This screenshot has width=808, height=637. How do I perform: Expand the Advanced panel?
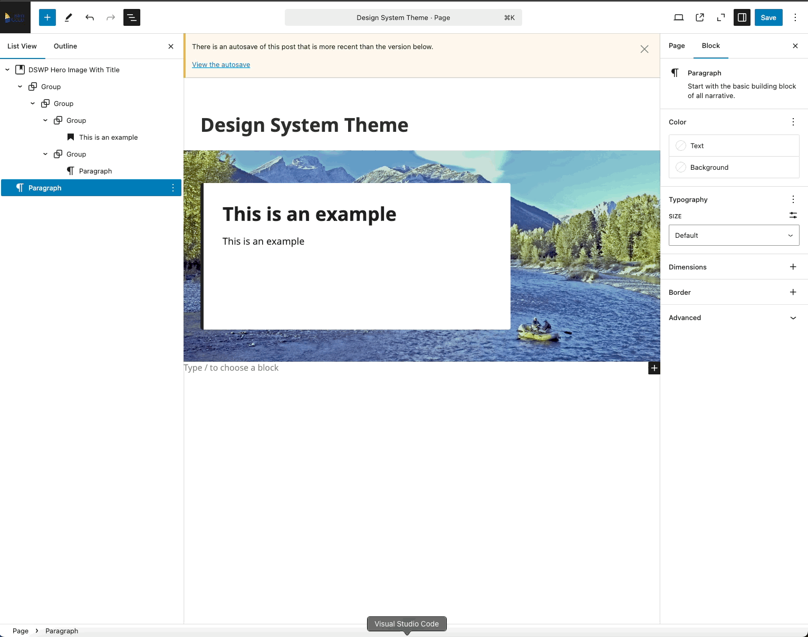(734, 317)
